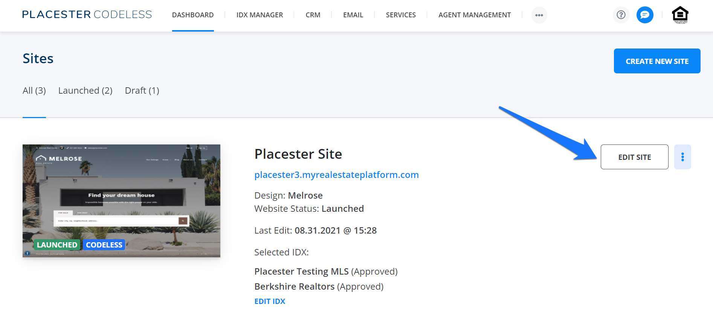The height and width of the screenshot is (322, 713).
Task: Select the All (3) sites tab
Action: click(34, 91)
